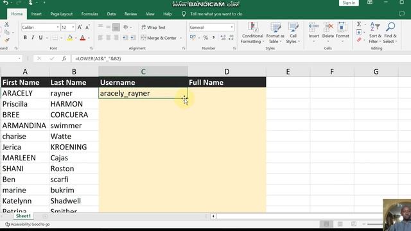Switch to the Insert tab
This screenshot has height=231, width=411.
(37, 14)
